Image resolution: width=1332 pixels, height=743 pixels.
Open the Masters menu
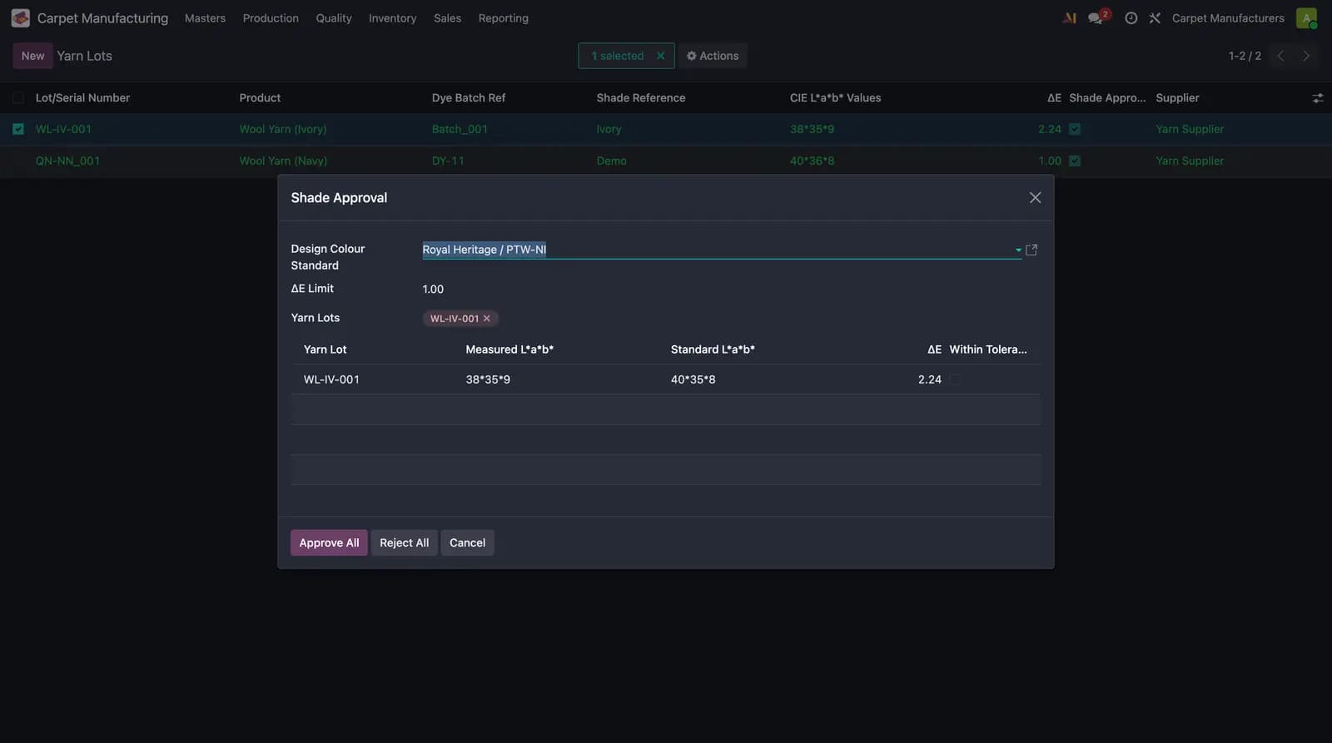coord(205,17)
